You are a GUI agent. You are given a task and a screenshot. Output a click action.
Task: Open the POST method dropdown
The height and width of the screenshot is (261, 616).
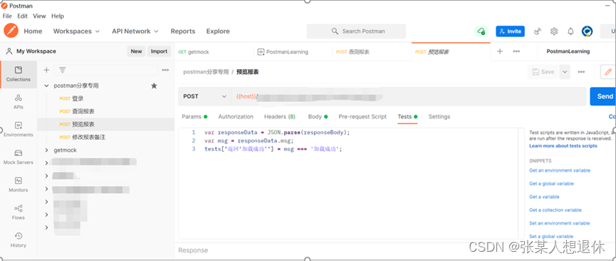[x=204, y=96]
